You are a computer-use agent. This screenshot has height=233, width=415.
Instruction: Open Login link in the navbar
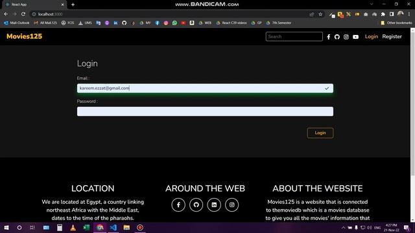(372, 37)
